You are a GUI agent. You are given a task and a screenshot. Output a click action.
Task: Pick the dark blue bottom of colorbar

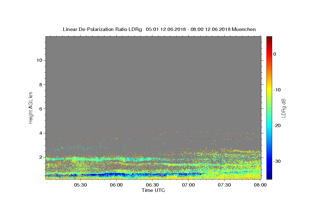(269, 177)
